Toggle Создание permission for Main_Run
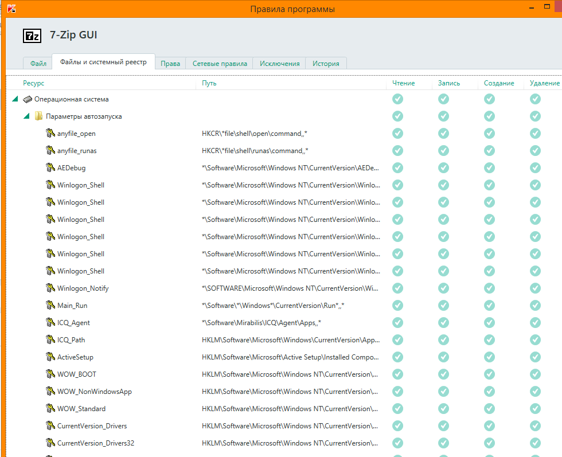Image resolution: width=562 pixels, height=457 pixels. point(489,306)
